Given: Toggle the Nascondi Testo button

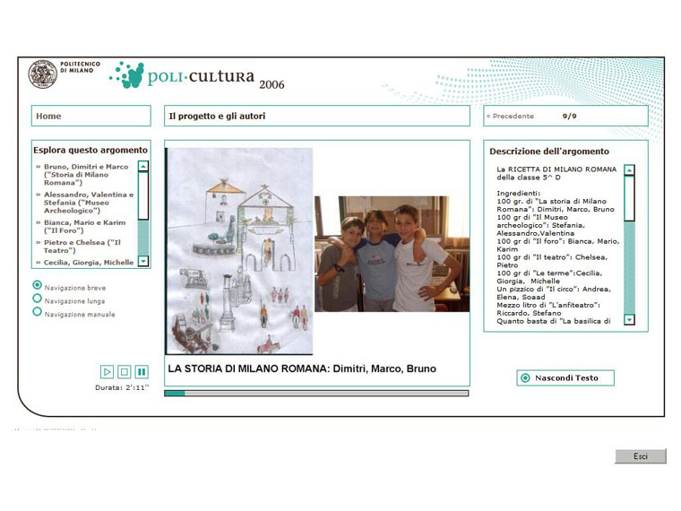Looking at the screenshot, I should coord(565,378).
